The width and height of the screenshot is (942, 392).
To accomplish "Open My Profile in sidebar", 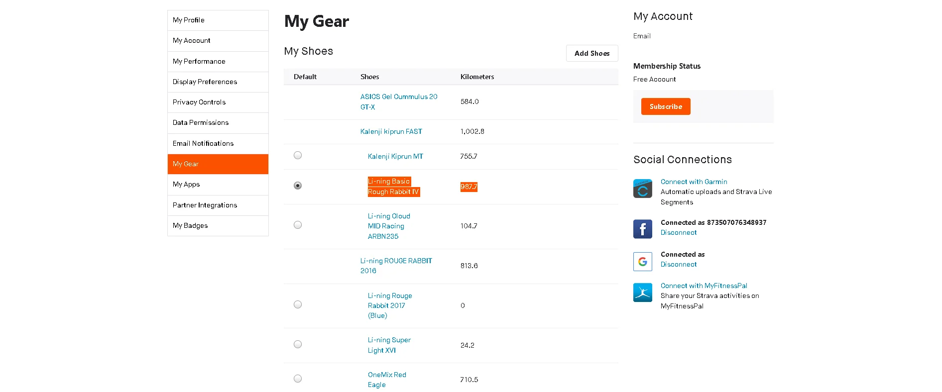I will (x=189, y=20).
